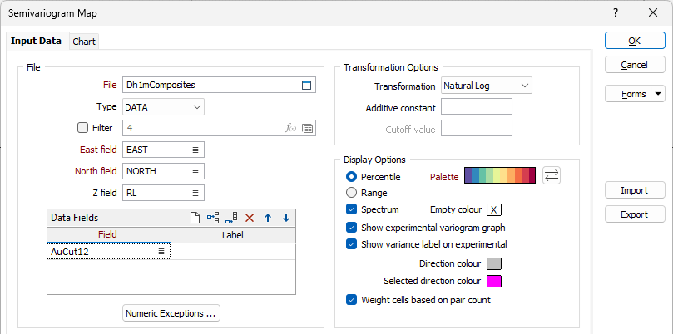This screenshot has height=334, width=673.
Task: Open the Type dropdown
Action: pos(163,106)
